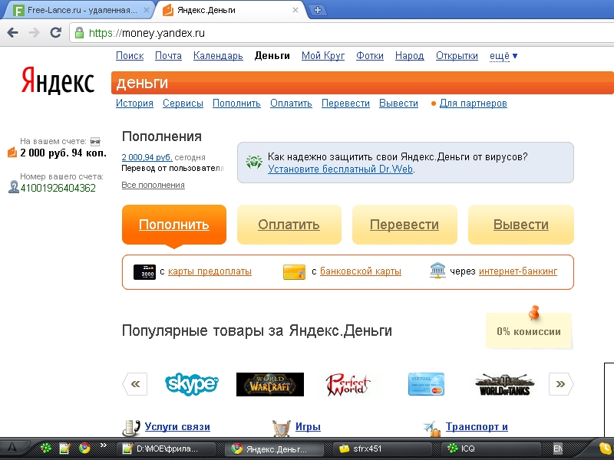This screenshot has height=460, width=614.
Task: Open Открытки service link
Action: (457, 55)
